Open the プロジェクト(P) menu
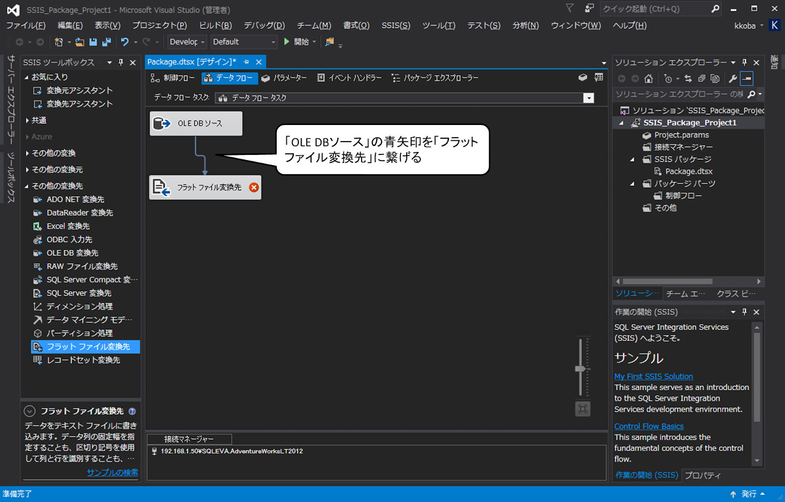 [x=159, y=25]
